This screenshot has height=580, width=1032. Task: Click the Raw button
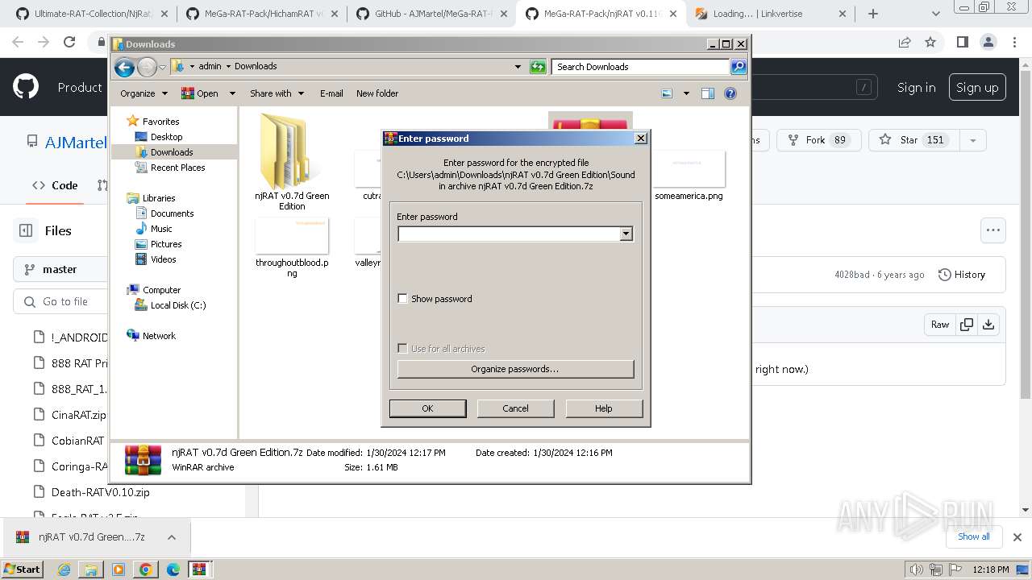tap(940, 325)
